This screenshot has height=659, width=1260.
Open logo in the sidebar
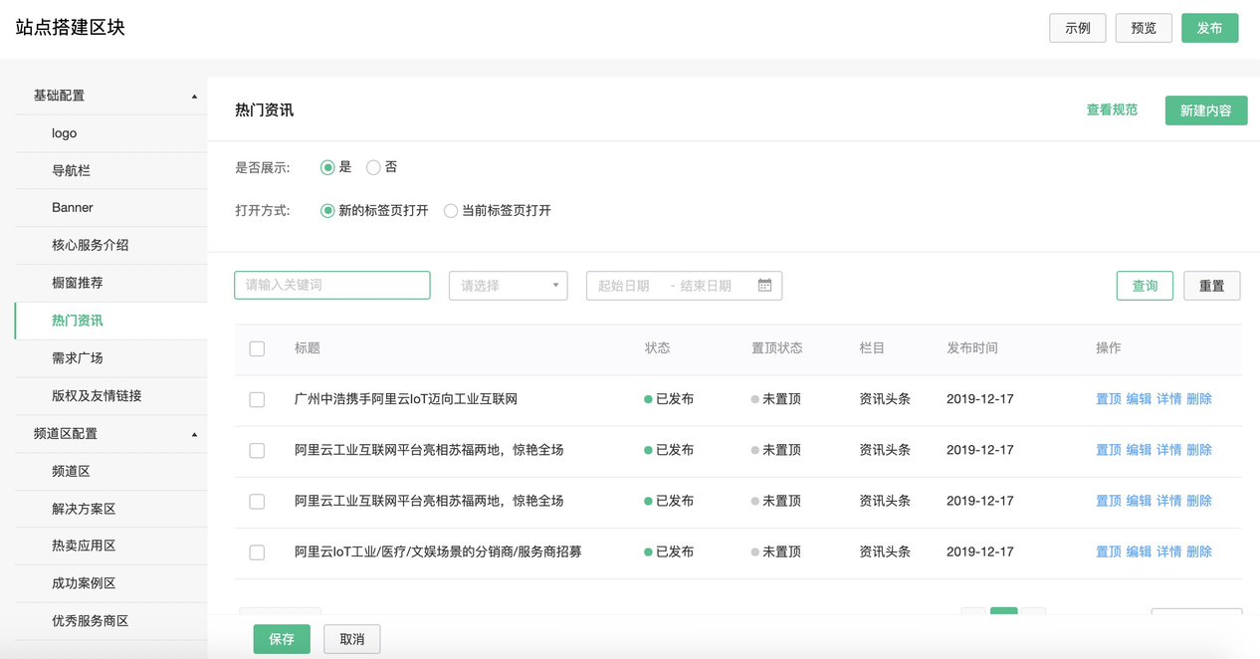point(110,133)
